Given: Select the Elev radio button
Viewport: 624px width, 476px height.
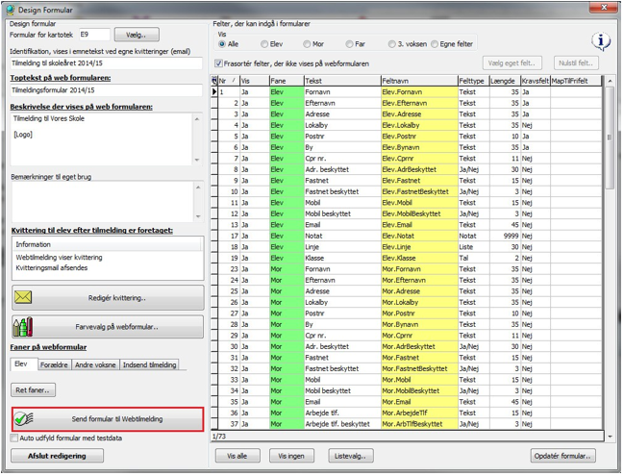Looking at the screenshot, I should [264, 44].
